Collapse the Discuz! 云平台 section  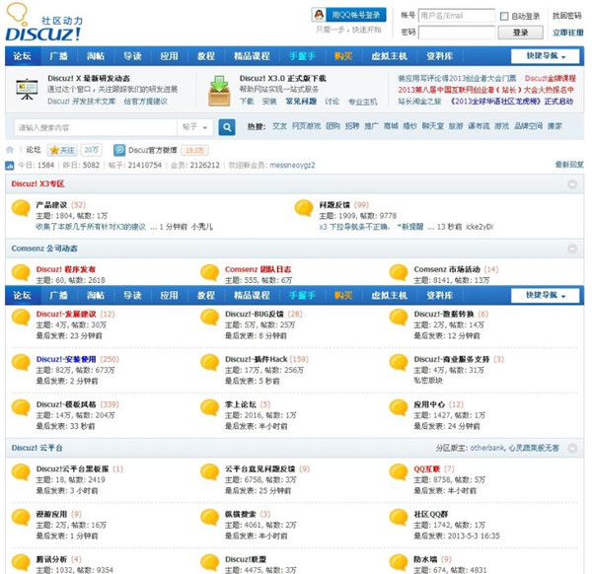pyautogui.click(x=572, y=449)
